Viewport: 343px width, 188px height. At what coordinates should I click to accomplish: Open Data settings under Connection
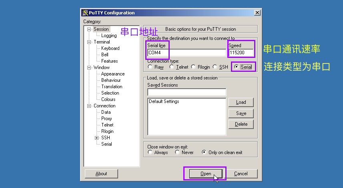pyautogui.click(x=106, y=112)
